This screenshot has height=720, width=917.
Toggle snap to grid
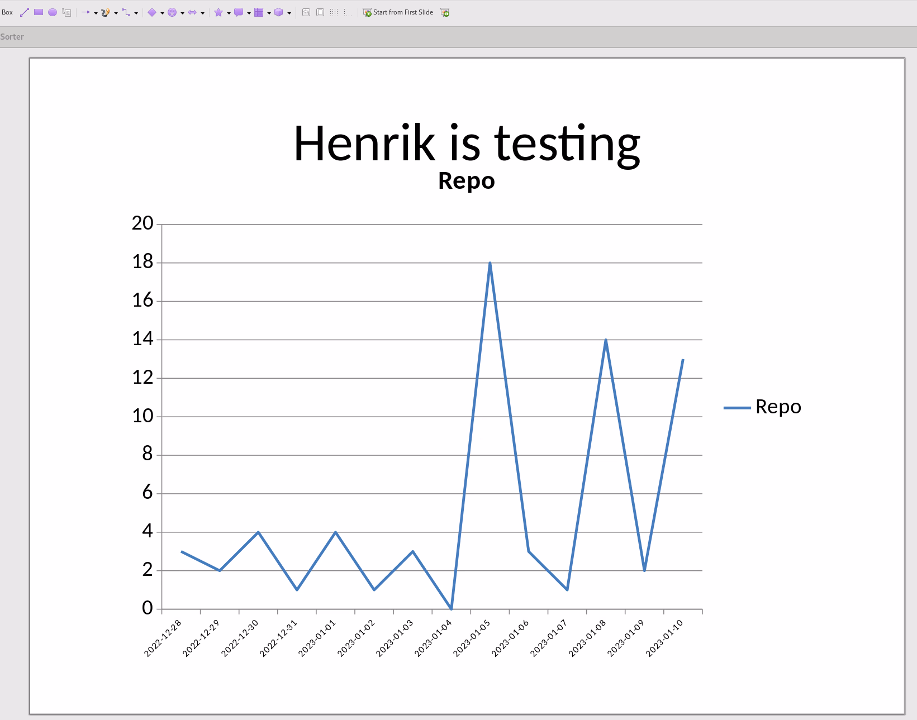pyautogui.click(x=347, y=12)
